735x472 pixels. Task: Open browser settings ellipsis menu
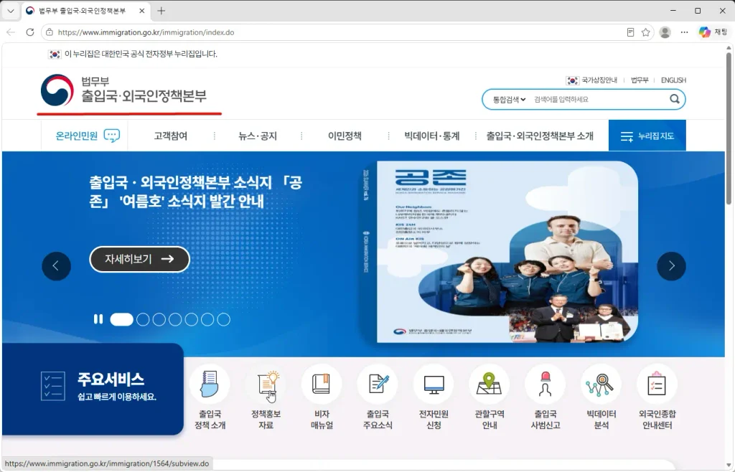coord(684,32)
